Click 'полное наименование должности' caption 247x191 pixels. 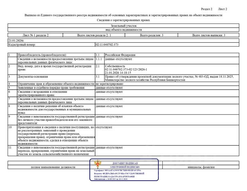(x=53, y=167)
